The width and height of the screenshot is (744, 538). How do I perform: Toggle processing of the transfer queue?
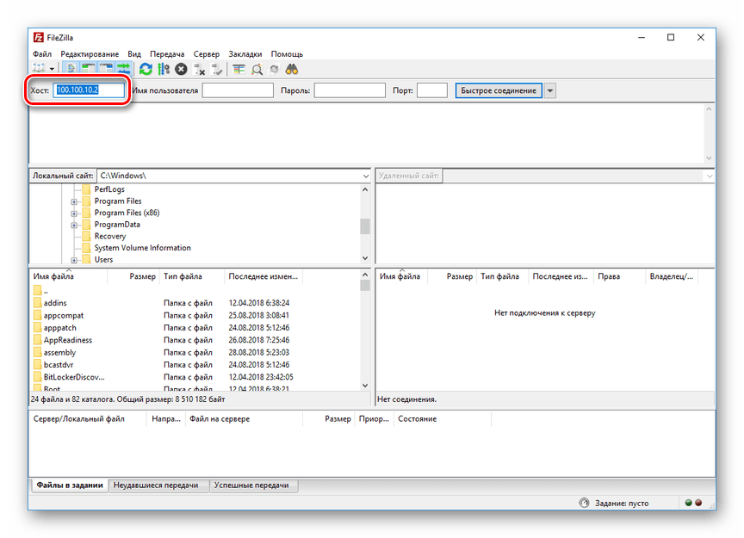coord(163,69)
